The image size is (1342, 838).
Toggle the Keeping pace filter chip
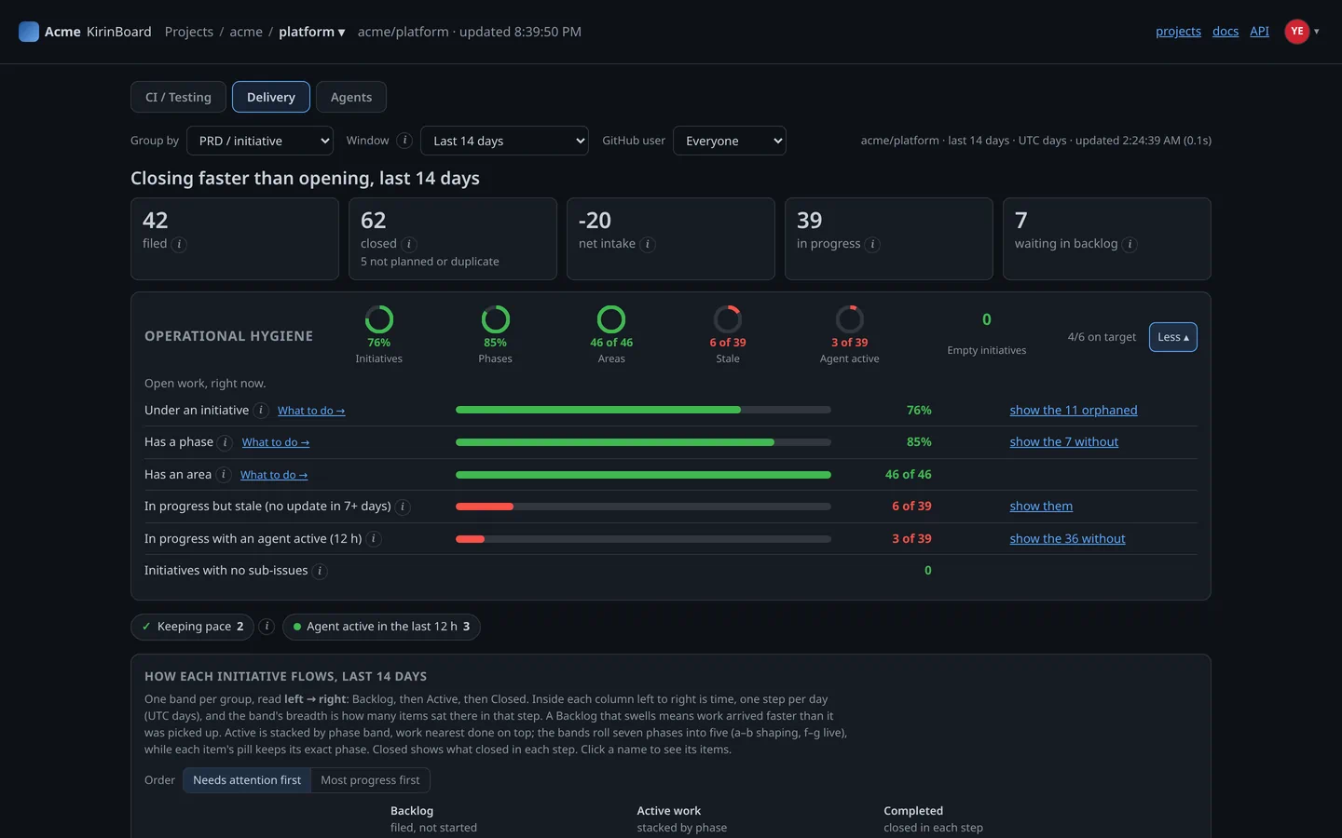(192, 627)
